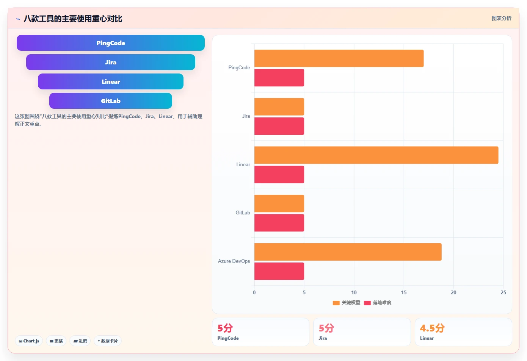
Task: Click Azure DevOps red bar
Action: click(279, 271)
